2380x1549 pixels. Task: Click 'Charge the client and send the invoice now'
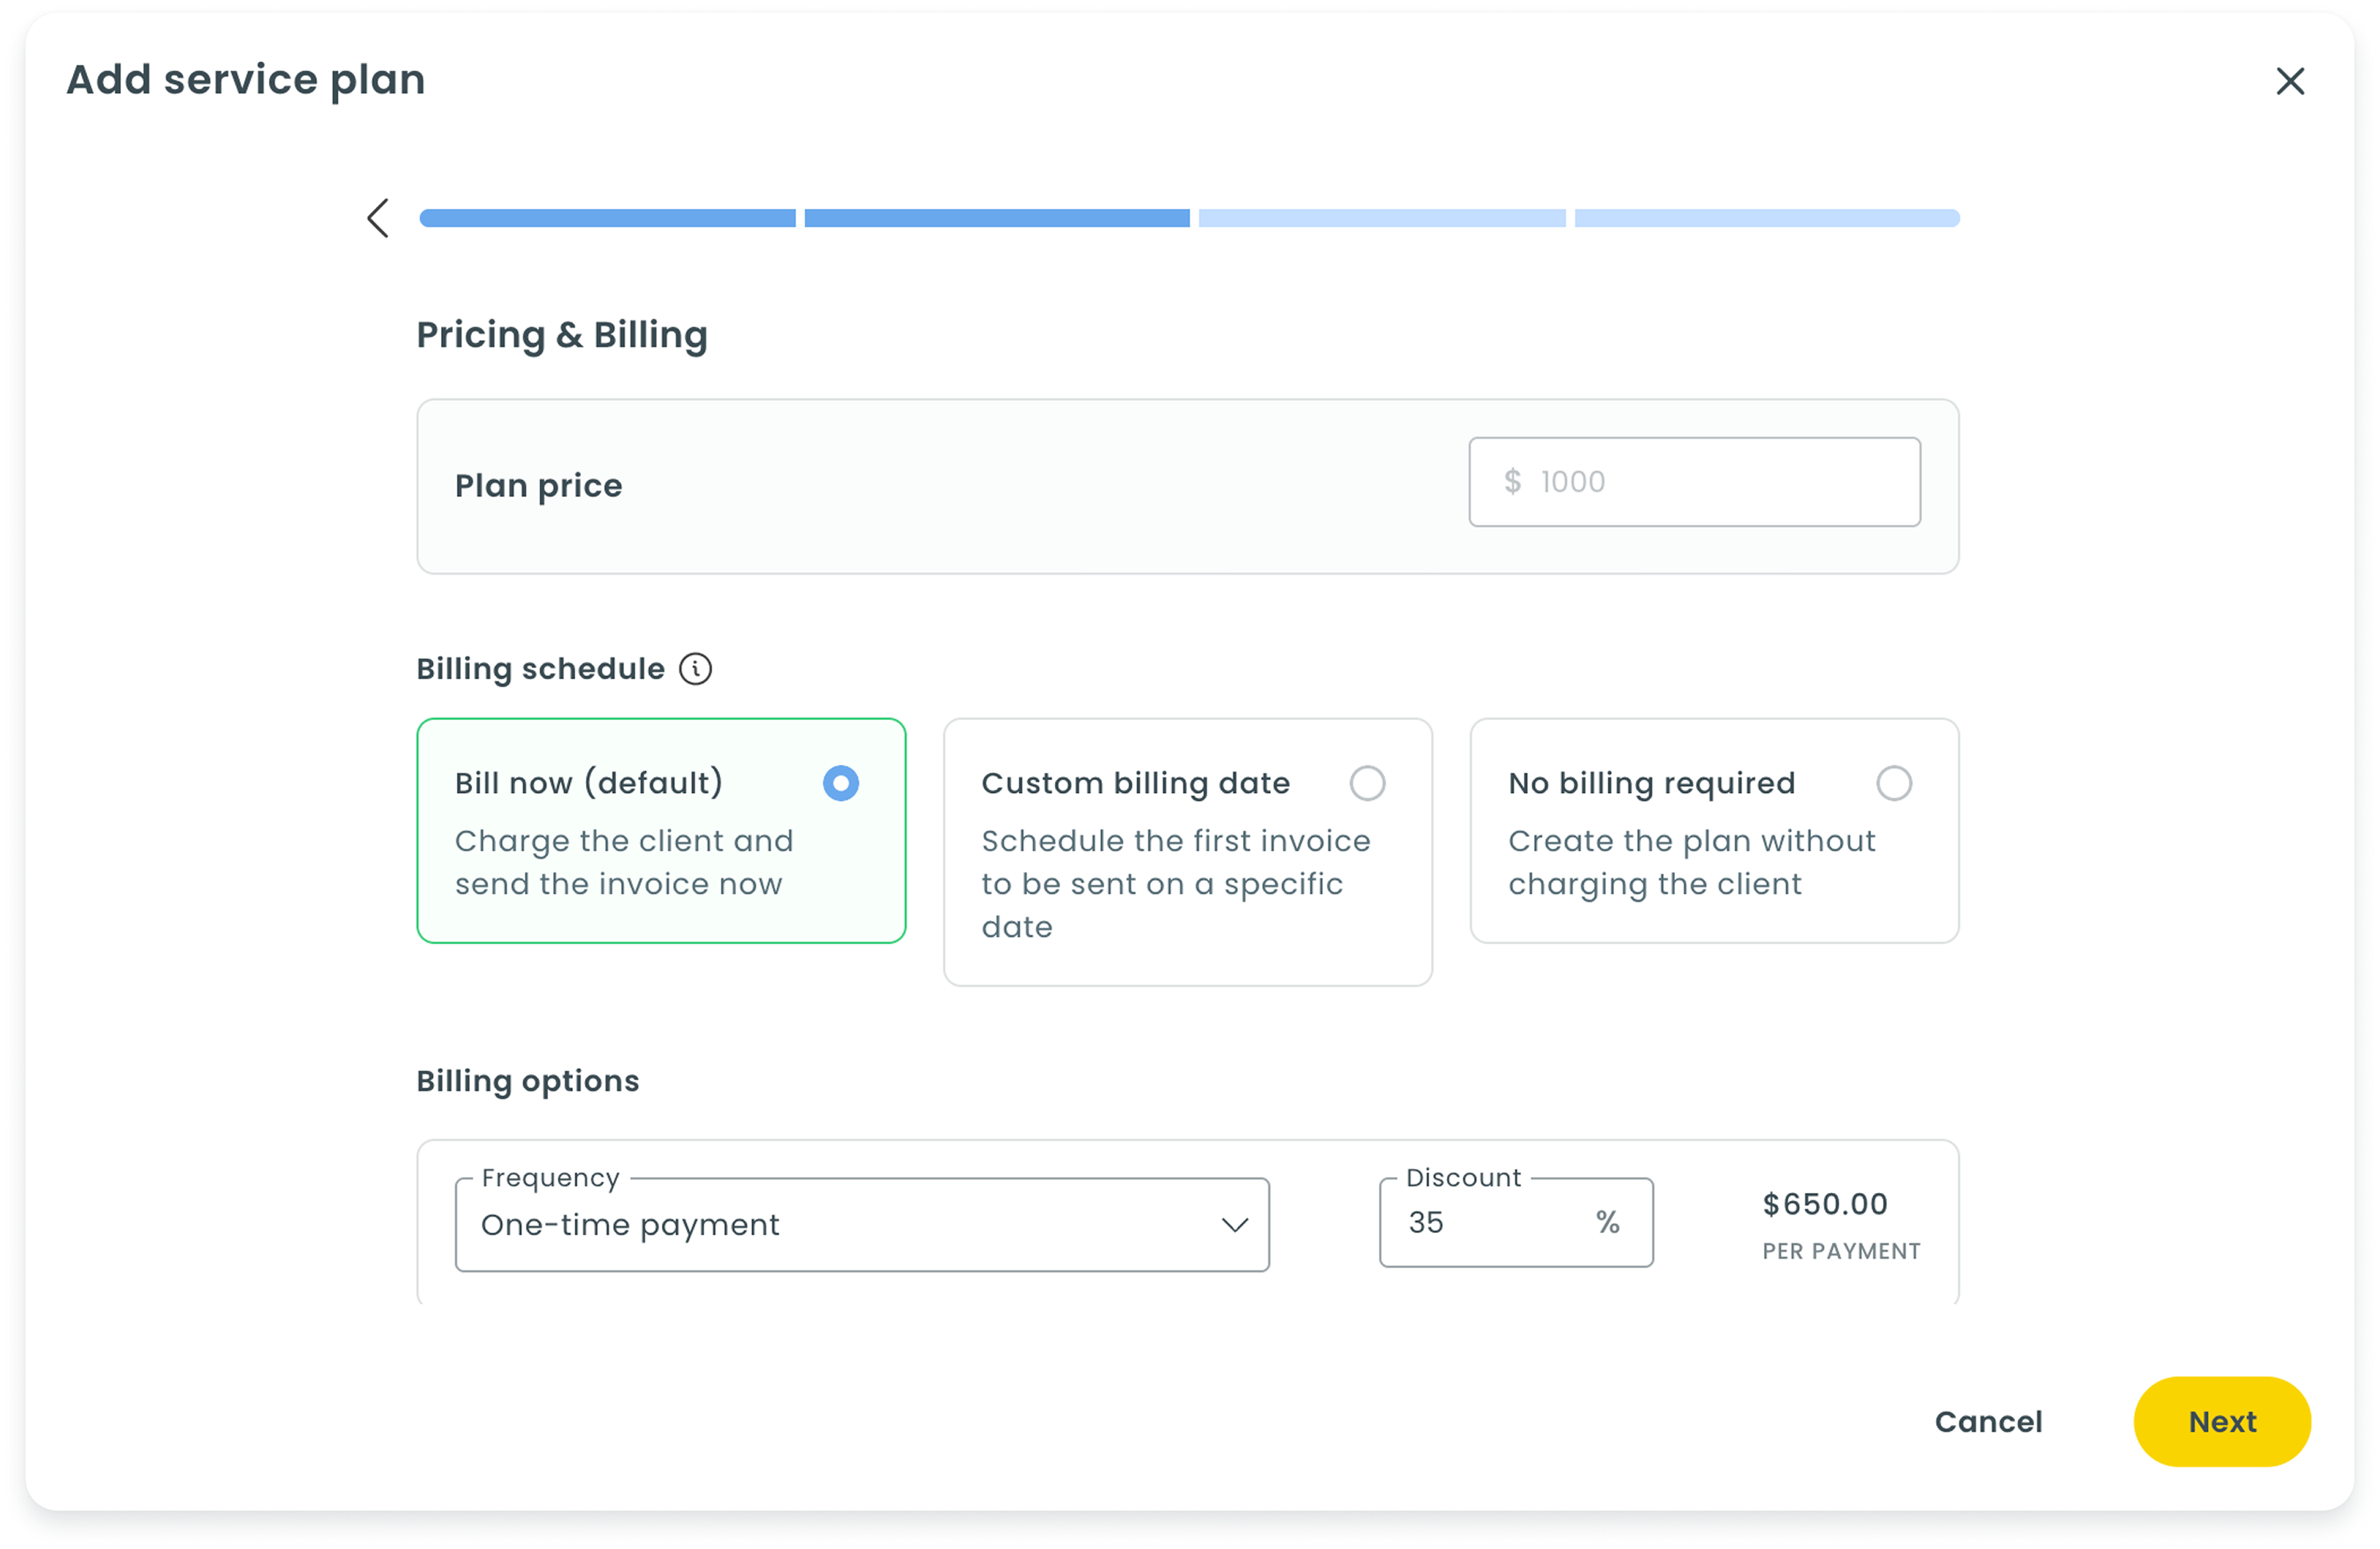point(624,862)
